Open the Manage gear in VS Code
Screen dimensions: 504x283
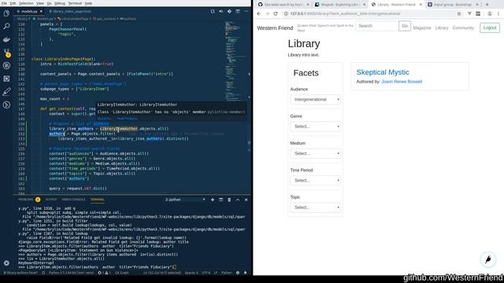[x=6, y=263]
